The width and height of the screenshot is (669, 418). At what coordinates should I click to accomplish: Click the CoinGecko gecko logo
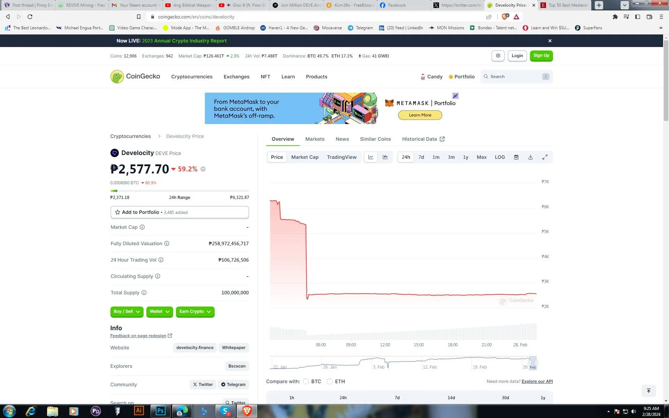(x=117, y=77)
